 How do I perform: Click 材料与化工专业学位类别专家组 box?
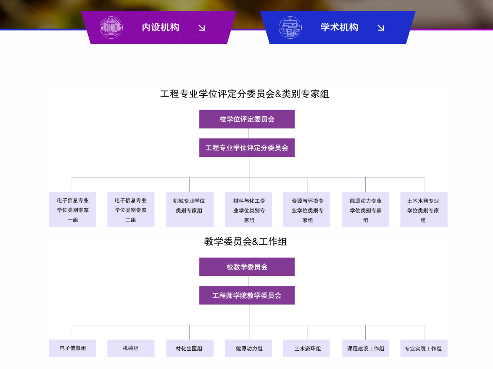click(x=249, y=209)
